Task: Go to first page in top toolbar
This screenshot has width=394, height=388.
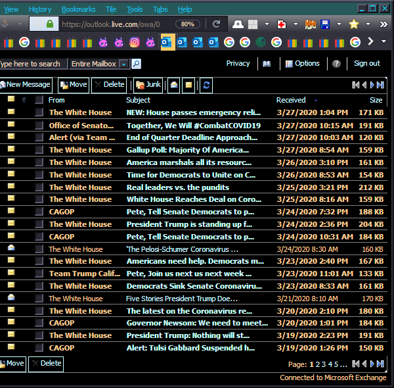Action: click(355, 85)
